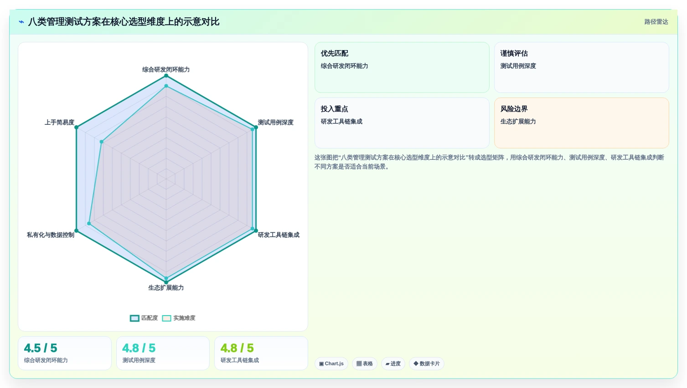687x388 pixels.
Task: Click the 私有化与数据控制 radar axis label
Action: point(51,235)
